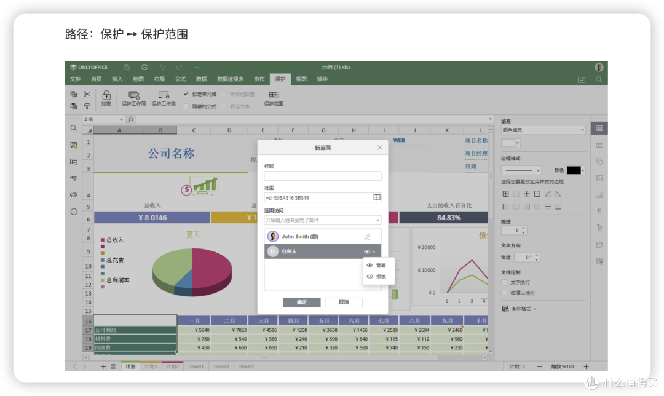The image size is (664, 396).
Task: Choose 拒绝 in the permission popup menu
Action: coord(379,277)
